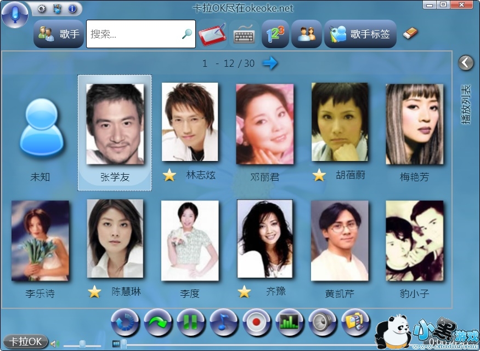Open the info about icon
This screenshot has width=480, height=351.
pos(72,9)
